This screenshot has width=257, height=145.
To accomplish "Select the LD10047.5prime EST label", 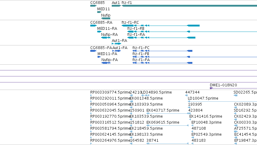I will [203, 98].
